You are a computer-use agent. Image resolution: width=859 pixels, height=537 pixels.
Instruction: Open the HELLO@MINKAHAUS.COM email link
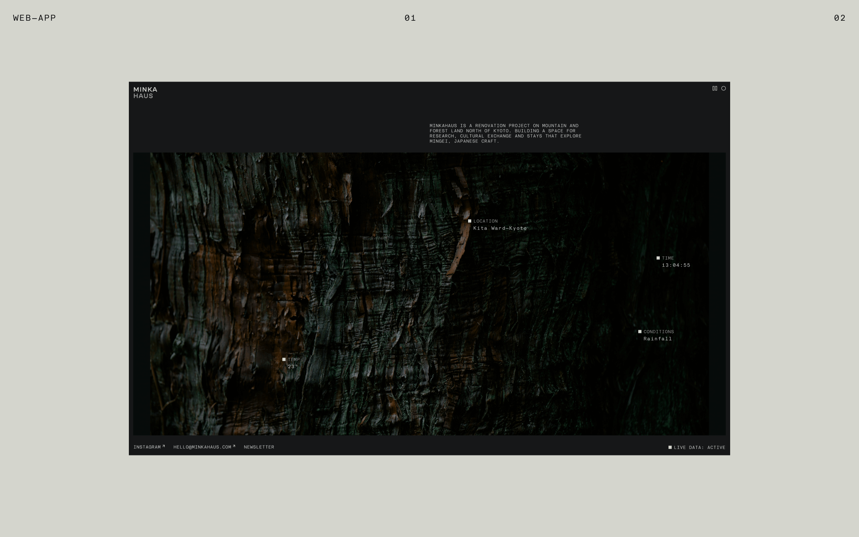pos(202,447)
